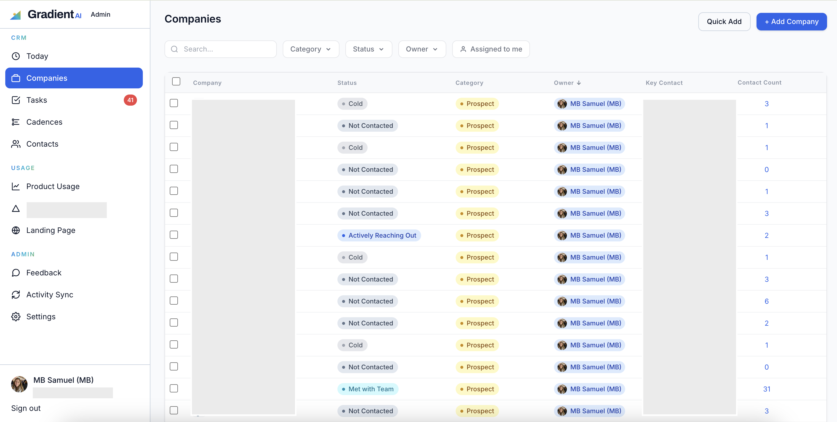Click the user avatar at sidebar bottom

pos(19,384)
